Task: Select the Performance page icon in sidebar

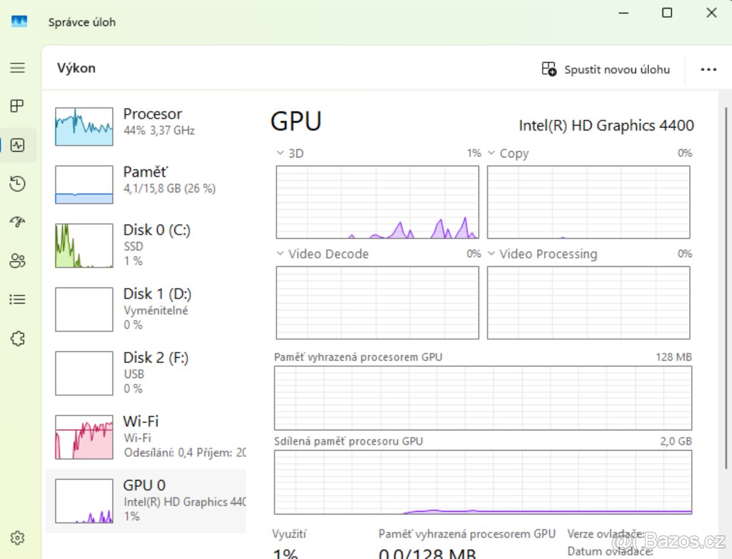Action: 18,146
